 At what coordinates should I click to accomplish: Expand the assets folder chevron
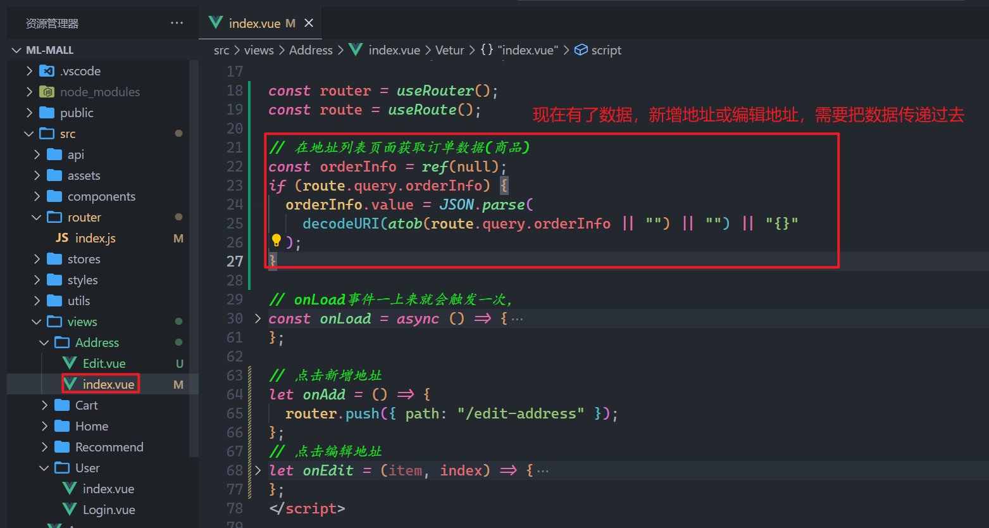(37, 175)
